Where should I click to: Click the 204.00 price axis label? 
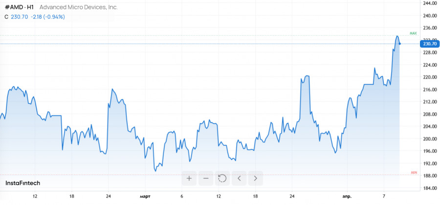(430, 126)
